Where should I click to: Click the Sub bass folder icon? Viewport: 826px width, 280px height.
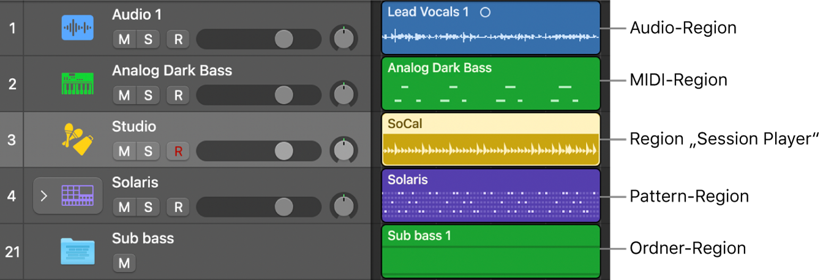[x=77, y=252]
